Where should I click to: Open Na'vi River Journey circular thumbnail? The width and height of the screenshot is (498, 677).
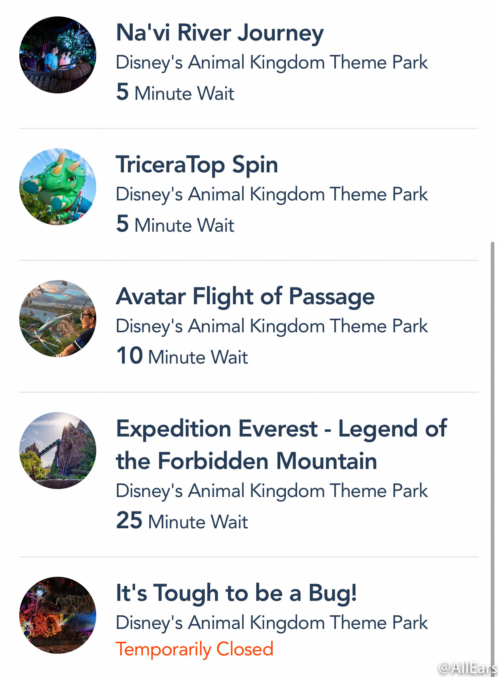(x=58, y=55)
